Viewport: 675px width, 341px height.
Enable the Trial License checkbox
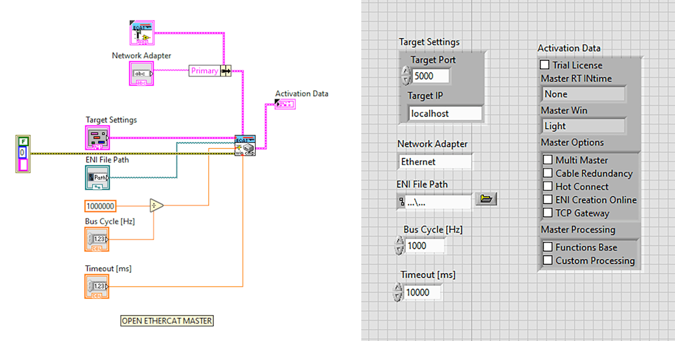pyautogui.click(x=544, y=65)
